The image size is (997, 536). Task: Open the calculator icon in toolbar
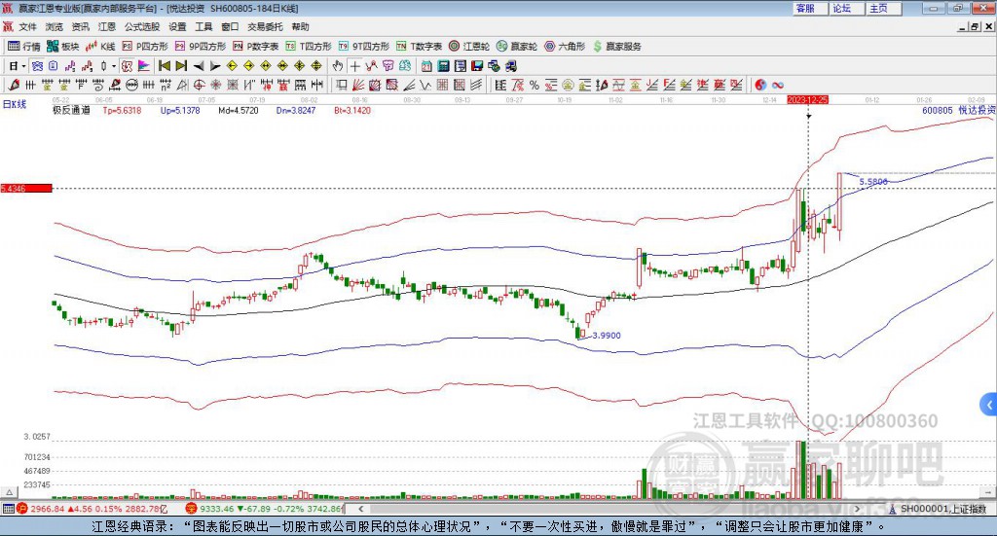(443, 66)
